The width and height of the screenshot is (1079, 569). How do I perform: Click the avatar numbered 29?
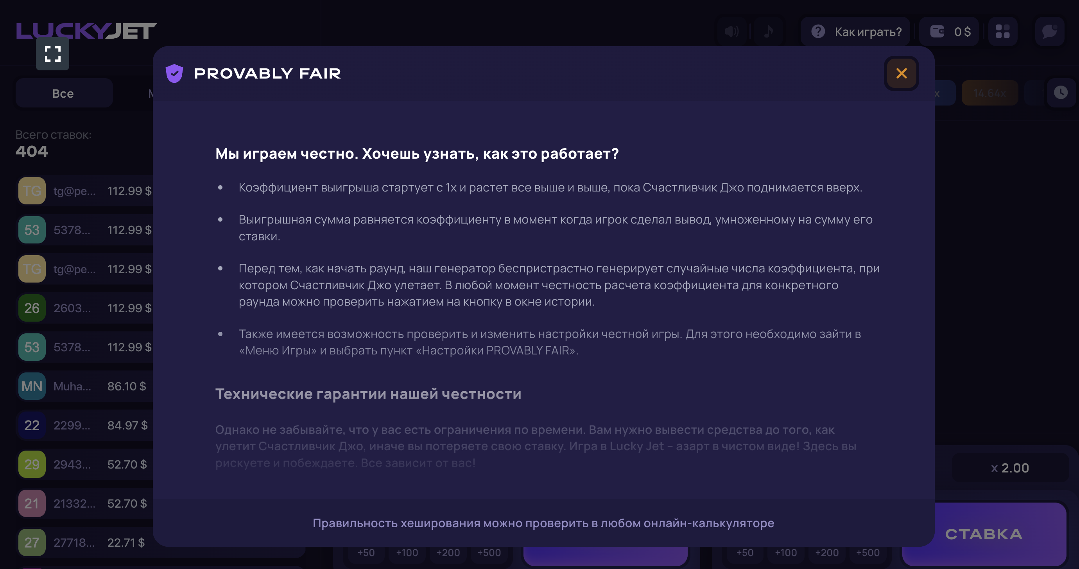(32, 464)
